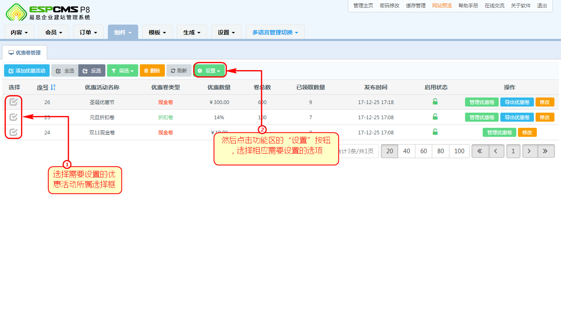Click 导出优惠卷 for 圣诞优惠节
Viewport: 561px width, 331px height.
tap(517, 102)
